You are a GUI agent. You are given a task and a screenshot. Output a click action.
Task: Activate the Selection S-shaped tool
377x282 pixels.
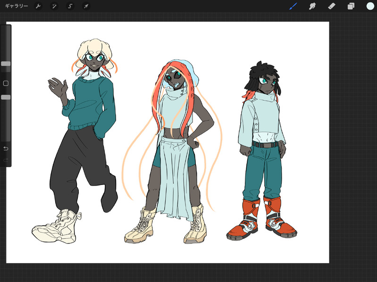[70, 6]
